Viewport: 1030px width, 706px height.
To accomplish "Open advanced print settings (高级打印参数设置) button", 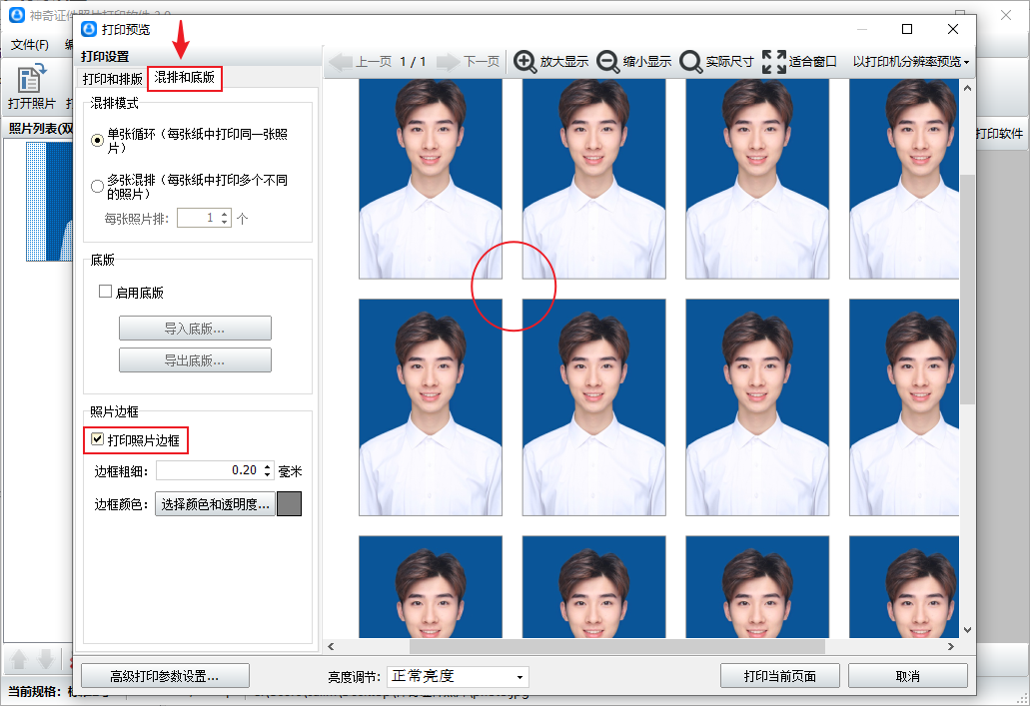I will click(164, 676).
